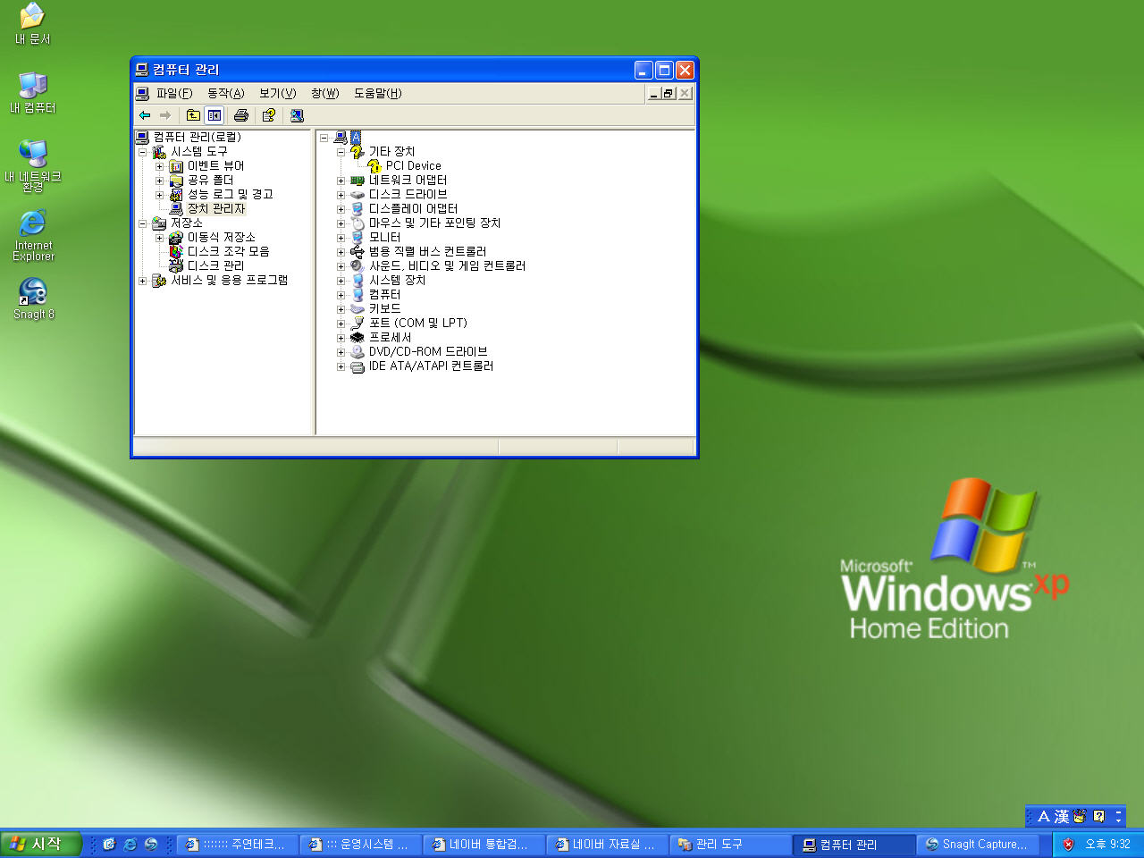Screen dimensions: 1144x858
Task: Expand the 디스크 드라이브 category
Action: [341, 195]
